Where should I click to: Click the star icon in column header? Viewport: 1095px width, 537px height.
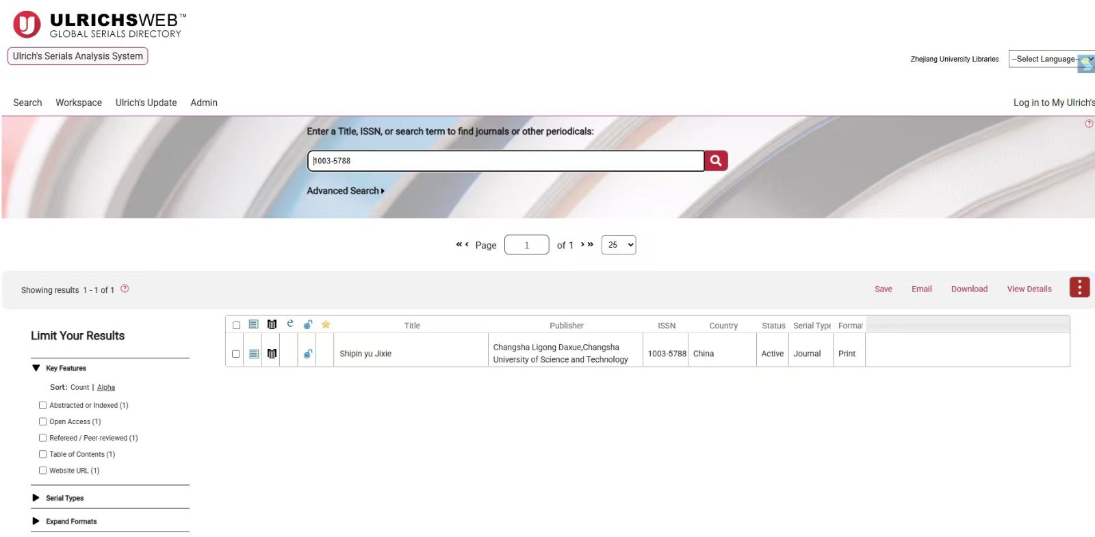(326, 324)
